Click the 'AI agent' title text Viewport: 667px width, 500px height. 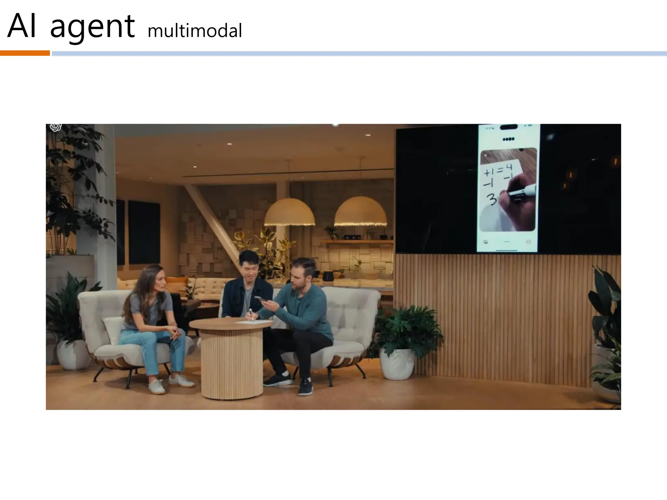tap(71, 27)
